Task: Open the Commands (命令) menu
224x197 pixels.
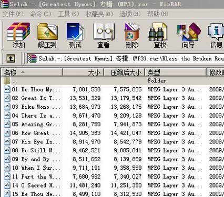Action: 40,14
